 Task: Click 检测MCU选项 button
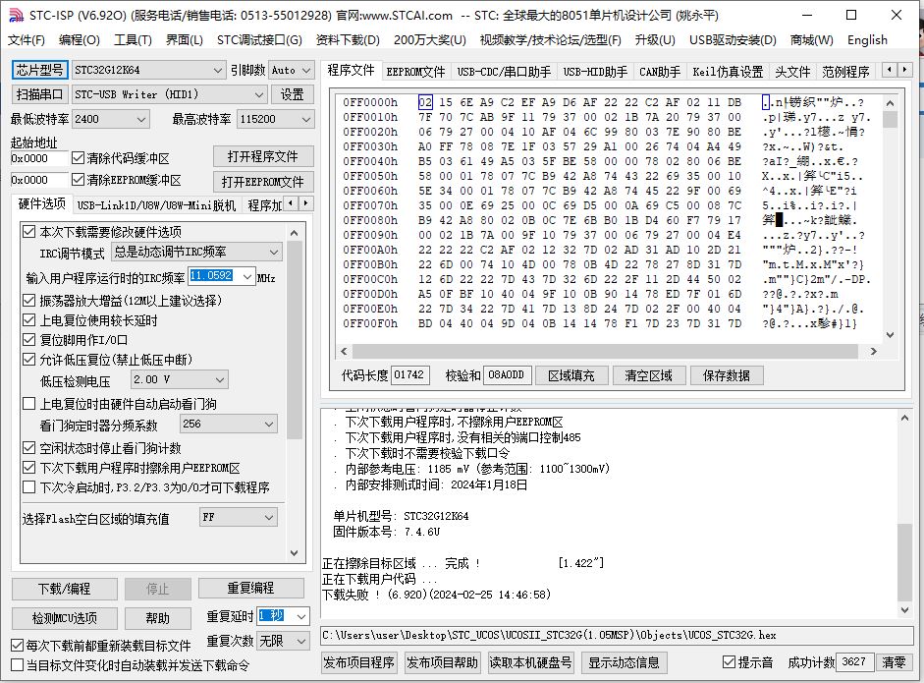[64, 618]
